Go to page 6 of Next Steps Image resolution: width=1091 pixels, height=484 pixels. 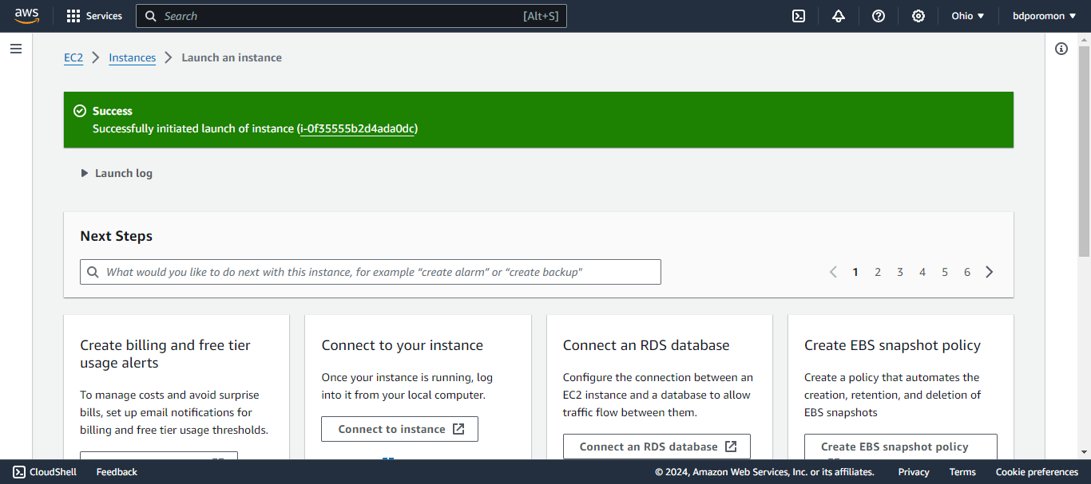tap(966, 272)
